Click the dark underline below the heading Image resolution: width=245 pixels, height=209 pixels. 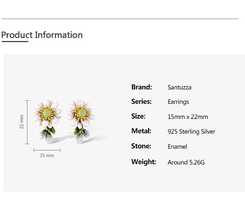[15, 41]
